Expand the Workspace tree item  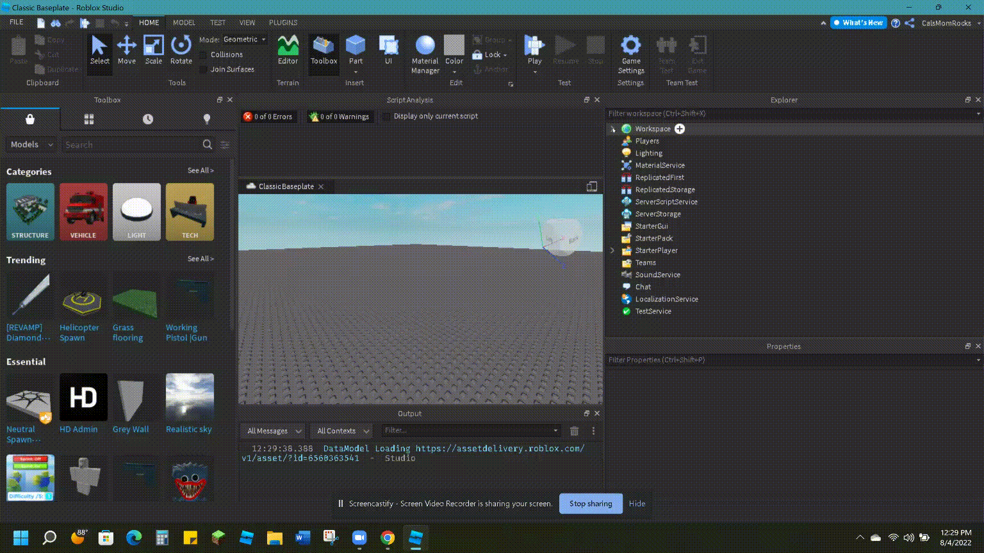[613, 129]
